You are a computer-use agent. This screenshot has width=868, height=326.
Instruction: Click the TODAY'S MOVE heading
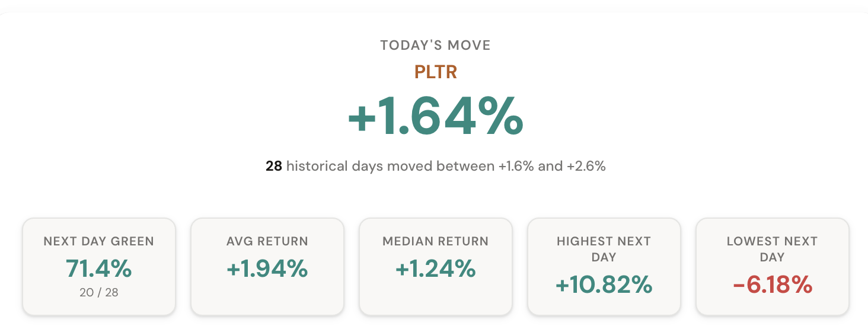pos(435,46)
